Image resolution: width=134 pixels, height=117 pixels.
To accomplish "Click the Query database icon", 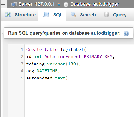I will point(107,15).
